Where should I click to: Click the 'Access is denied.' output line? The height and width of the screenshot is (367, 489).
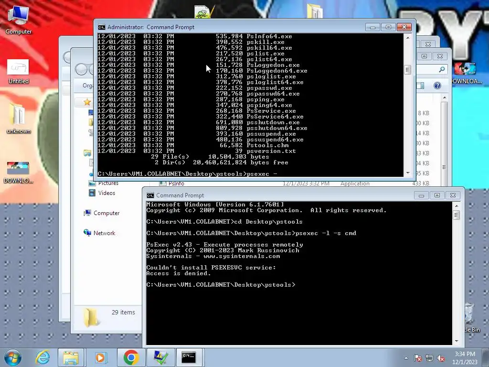179,273
